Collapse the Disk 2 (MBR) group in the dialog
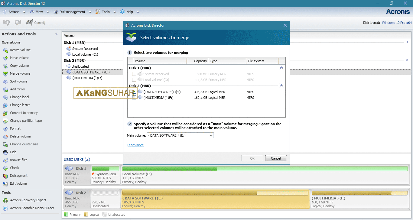The width and height of the screenshot is (413, 220). (x=281, y=86)
